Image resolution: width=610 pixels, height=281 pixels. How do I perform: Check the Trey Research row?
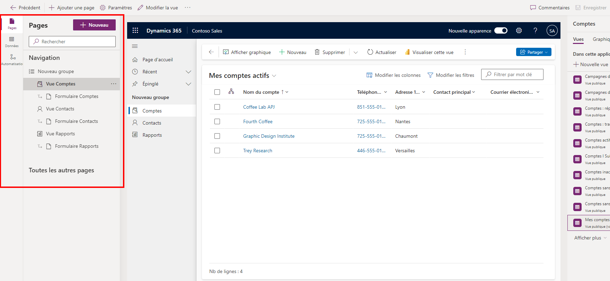(x=217, y=151)
